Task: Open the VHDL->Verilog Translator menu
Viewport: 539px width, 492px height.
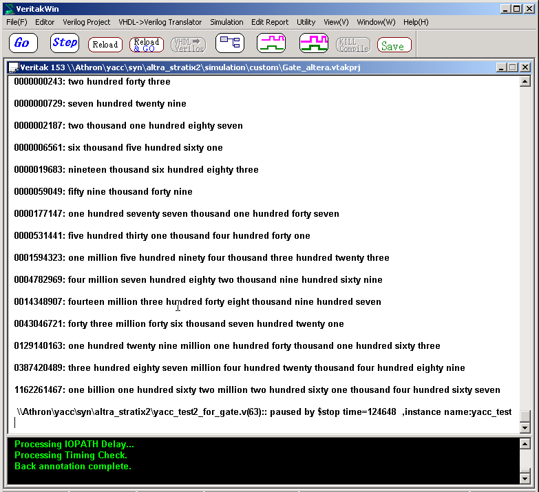Action: point(160,22)
